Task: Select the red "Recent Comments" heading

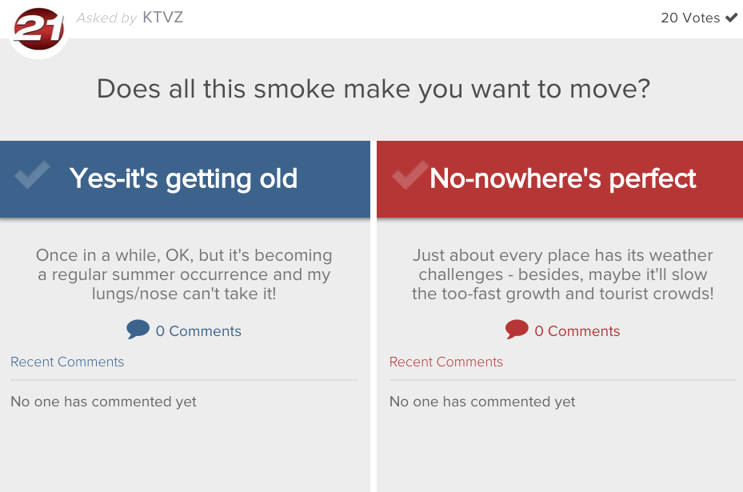Action: pyautogui.click(x=446, y=362)
